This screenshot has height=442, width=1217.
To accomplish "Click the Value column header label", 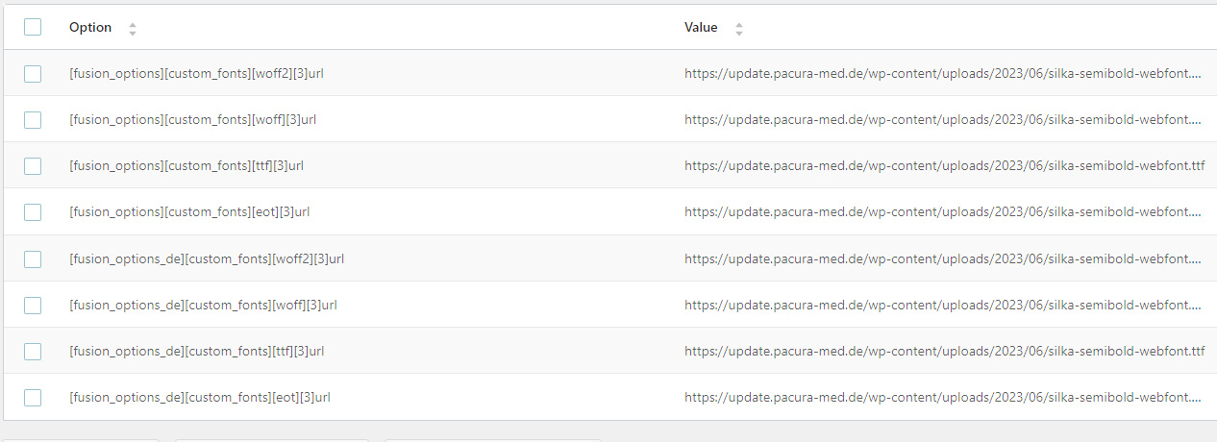I will click(701, 28).
